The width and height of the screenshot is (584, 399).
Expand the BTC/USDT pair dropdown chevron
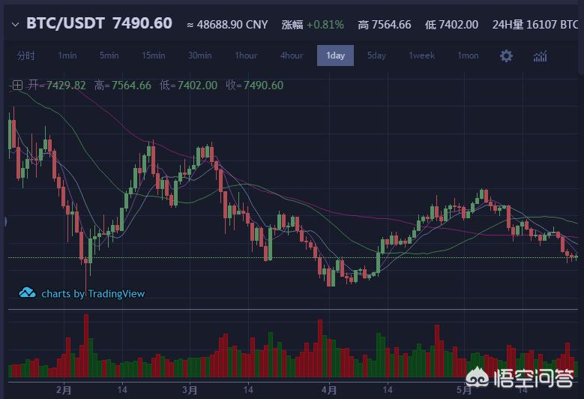(x=15, y=25)
